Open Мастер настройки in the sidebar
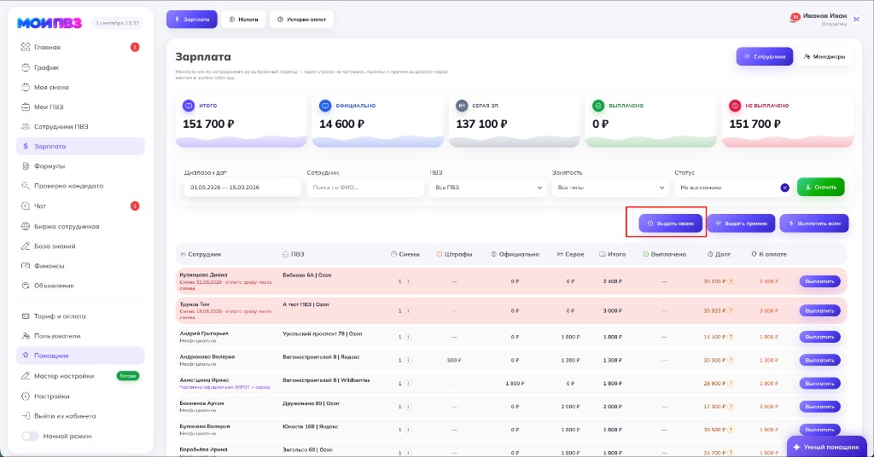The height and width of the screenshot is (457, 874). click(x=80, y=376)
